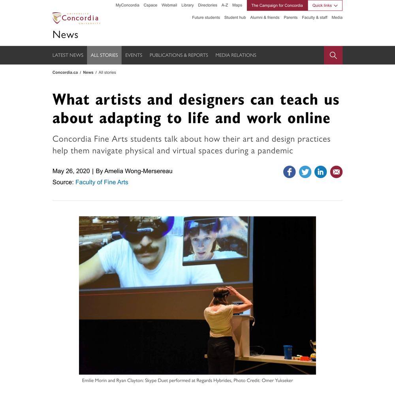Open Maps link
395x395 pixels.
(237, 5)
